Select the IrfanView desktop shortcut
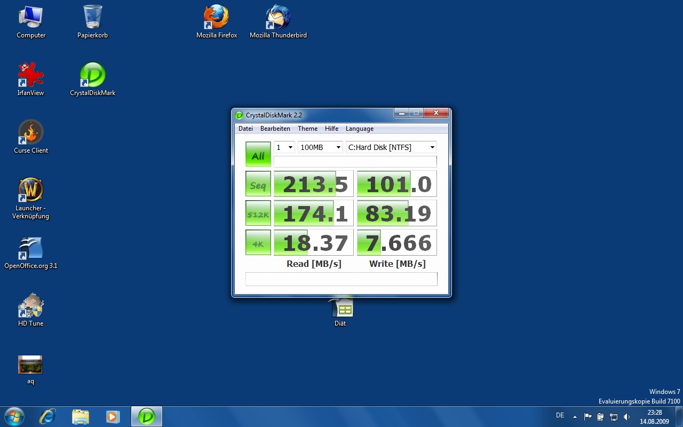Image resolution: width=683 pixels, height=427 pixels. (x=30, y=79)
